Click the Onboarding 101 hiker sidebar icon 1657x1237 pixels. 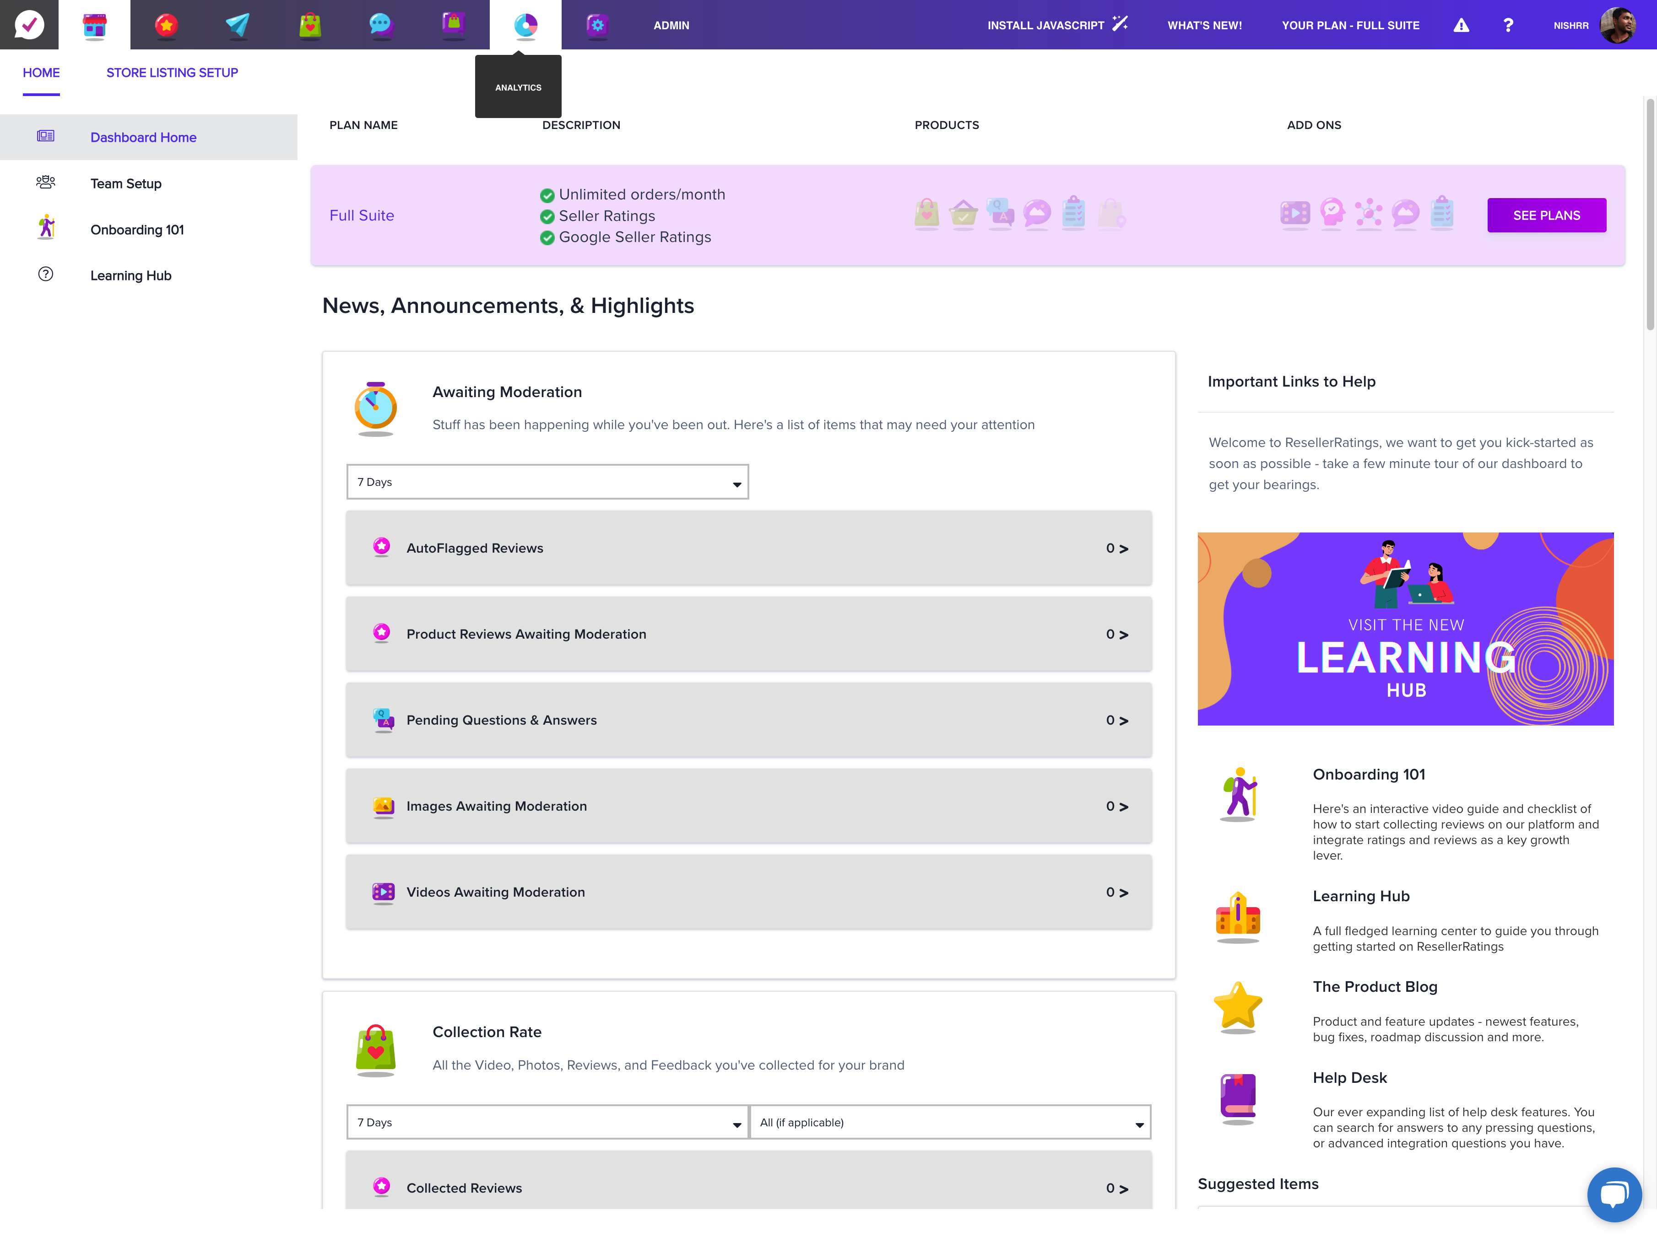point(46,227)
